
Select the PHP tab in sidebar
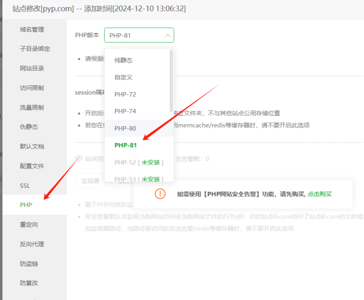point(26,205)
